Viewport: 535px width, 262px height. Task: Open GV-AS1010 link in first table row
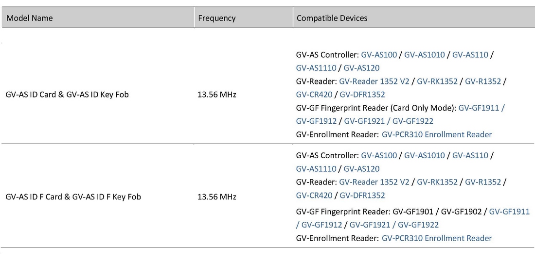tap(425, 55)
